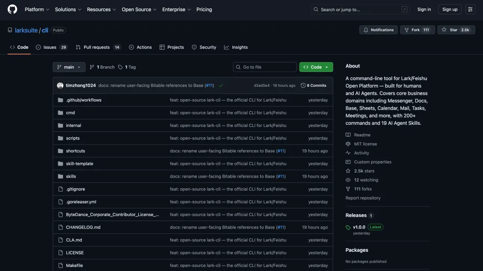The image size is (483, 271).
Task: Click the tag icon beside 1 Tag
Action: coord(120,67)
